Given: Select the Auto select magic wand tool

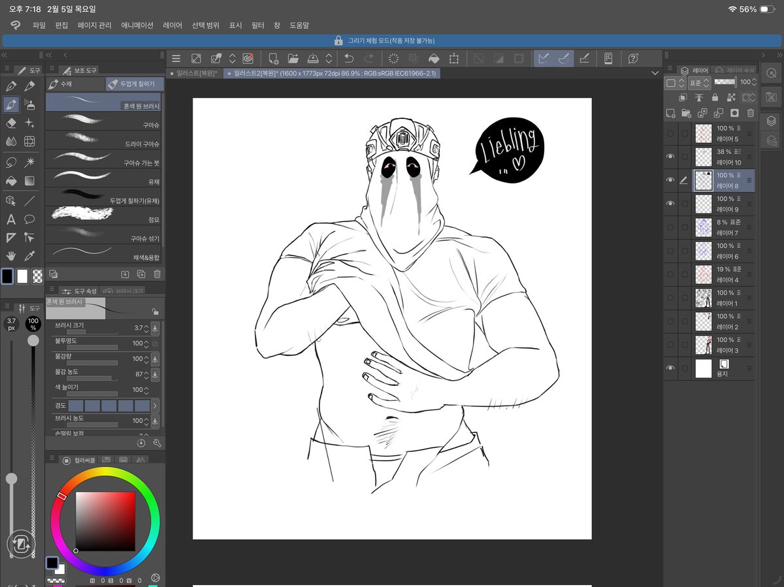Looking at the screenshot, I should coord(29,162).
